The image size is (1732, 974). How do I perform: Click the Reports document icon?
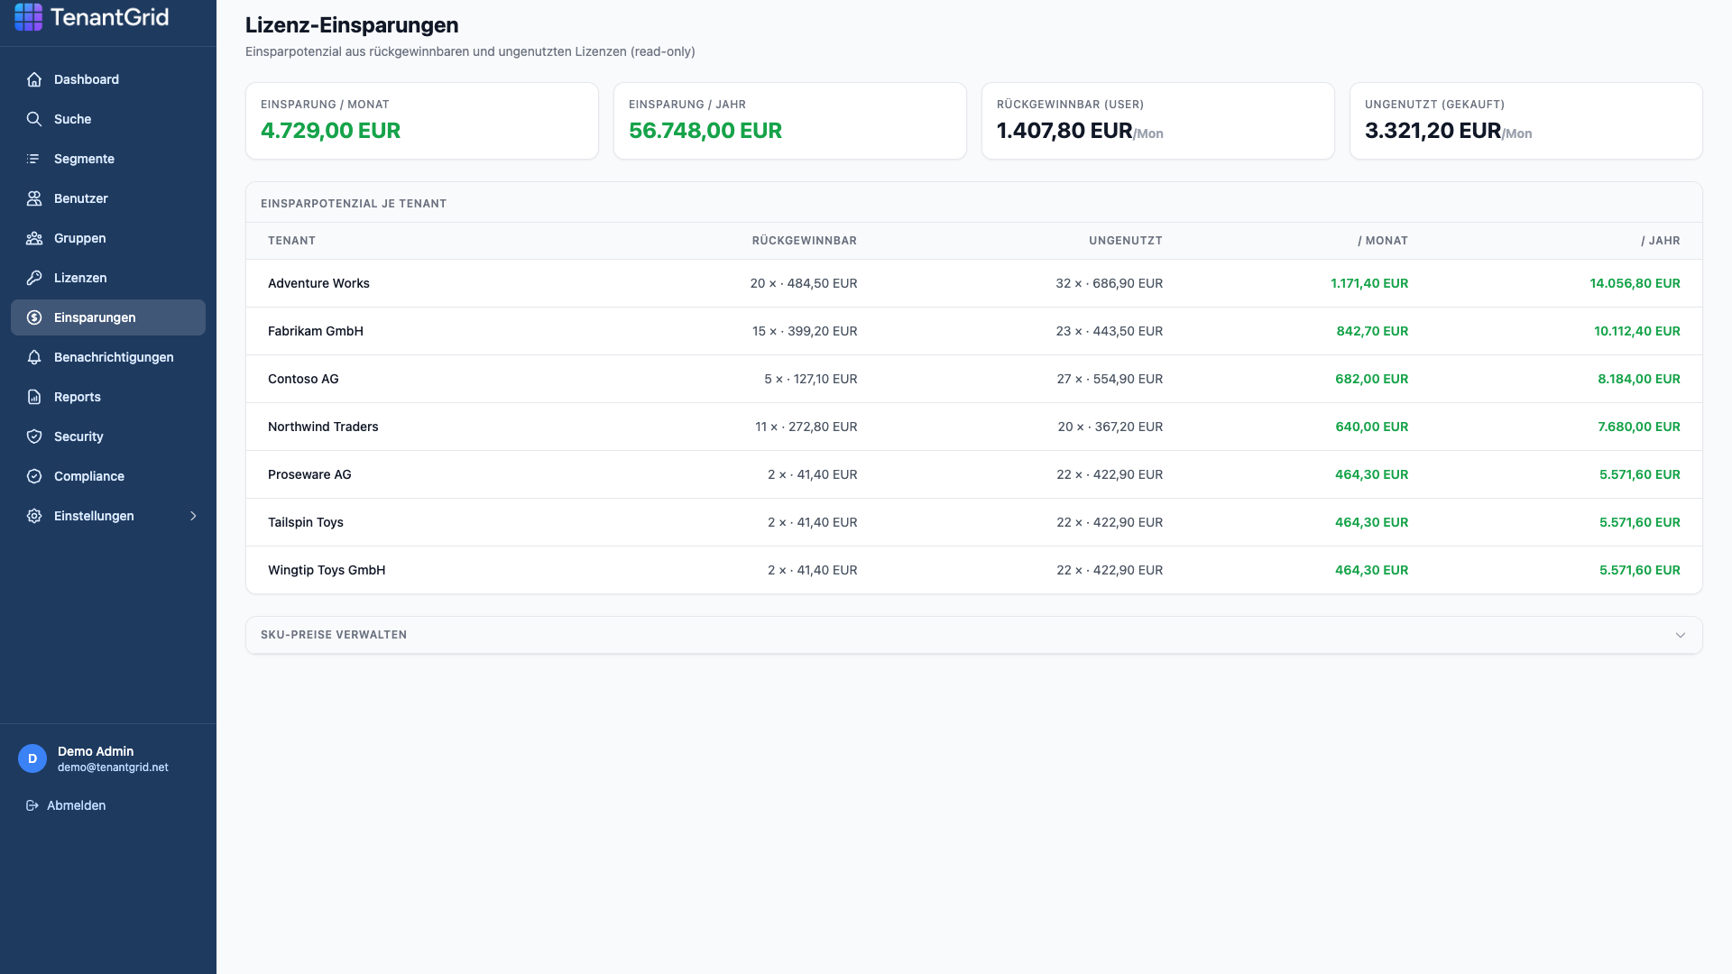tap(34, 397)
